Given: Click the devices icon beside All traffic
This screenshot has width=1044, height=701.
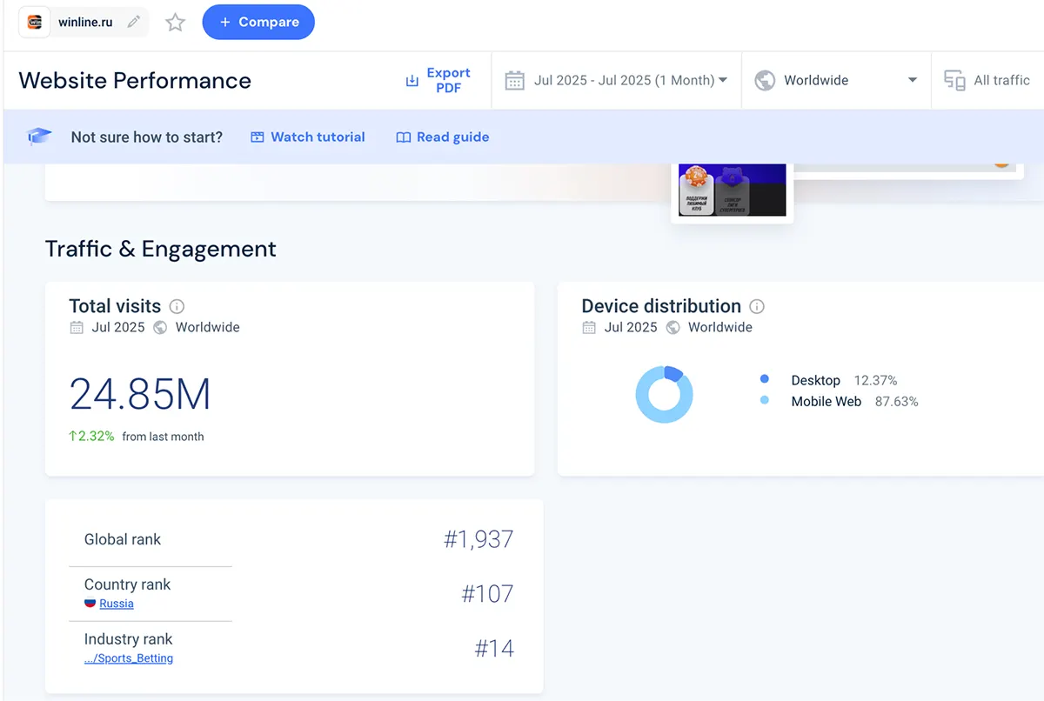Looking at the screenshot, I should (954, 81).
